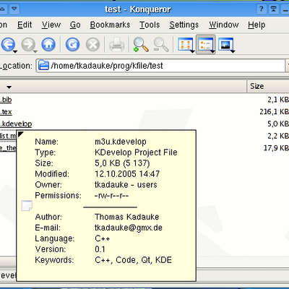Screen dimensions: 289x289
Task: Click the 2,1 KB size value
Action: (278, 100)
